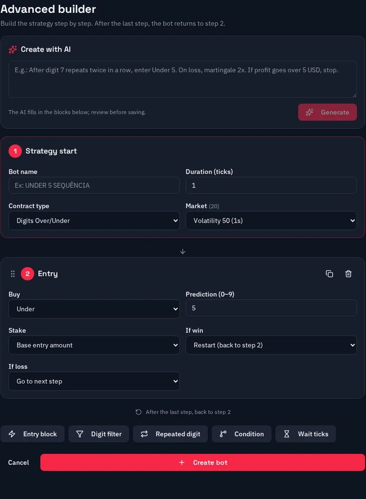Add a Condition block

[x=241, y=434]
